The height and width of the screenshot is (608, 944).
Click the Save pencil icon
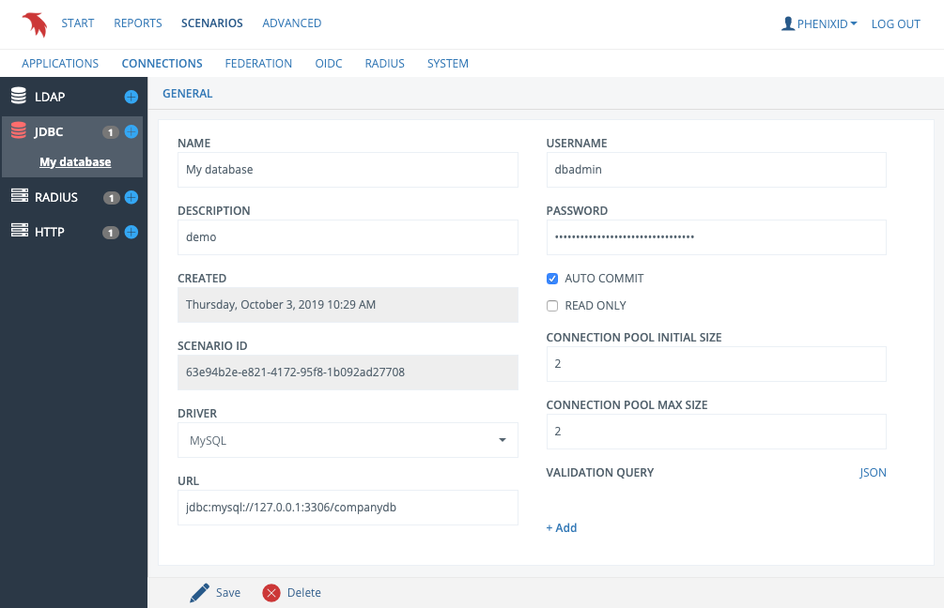tap(199, 592)
